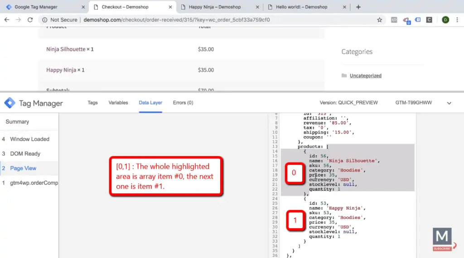
Task: Click the Uncategorized folder icon
Action: tap(344, 76)
